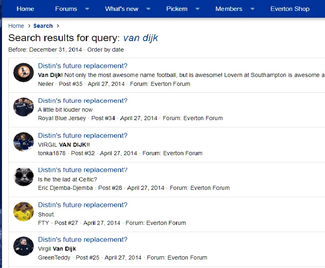Open GreenTeddy's profile avatar

[x=23, y=246]
